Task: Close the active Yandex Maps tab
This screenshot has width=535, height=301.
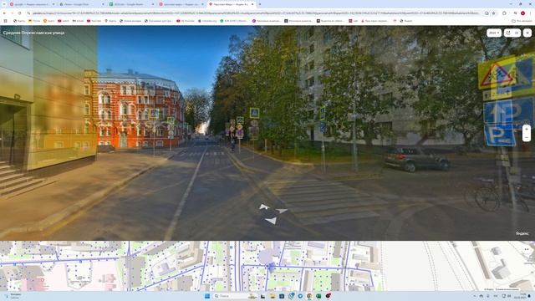Action: [252, 4]
